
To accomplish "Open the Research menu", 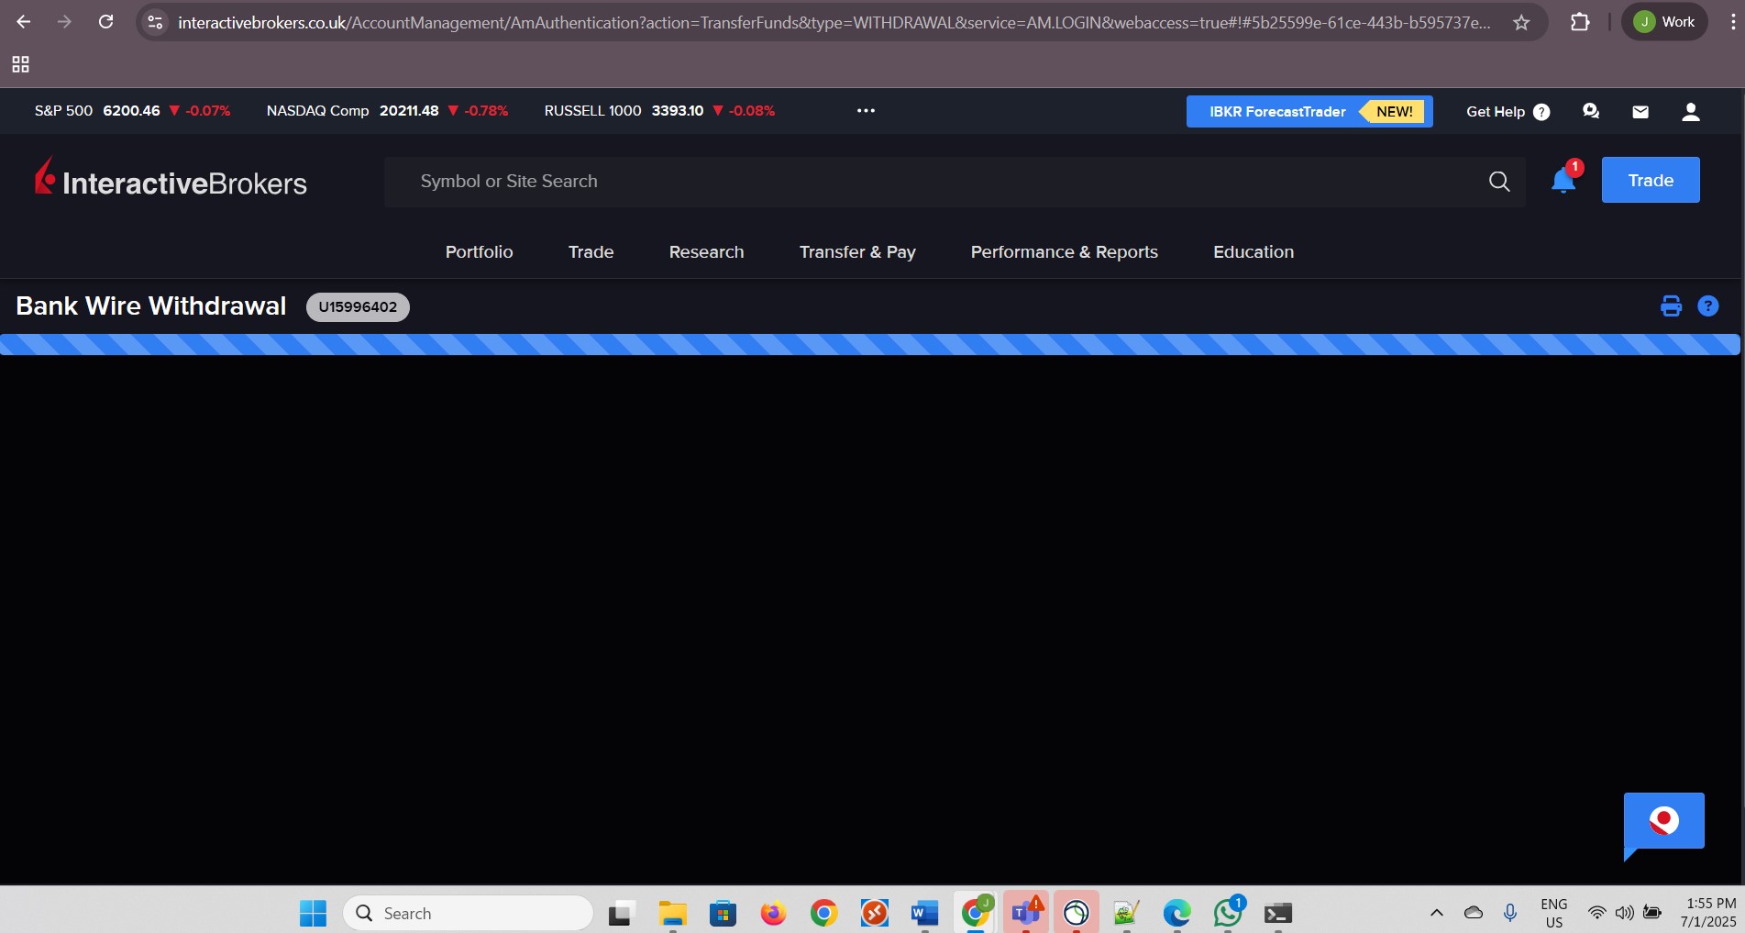I will coord(707,252).
